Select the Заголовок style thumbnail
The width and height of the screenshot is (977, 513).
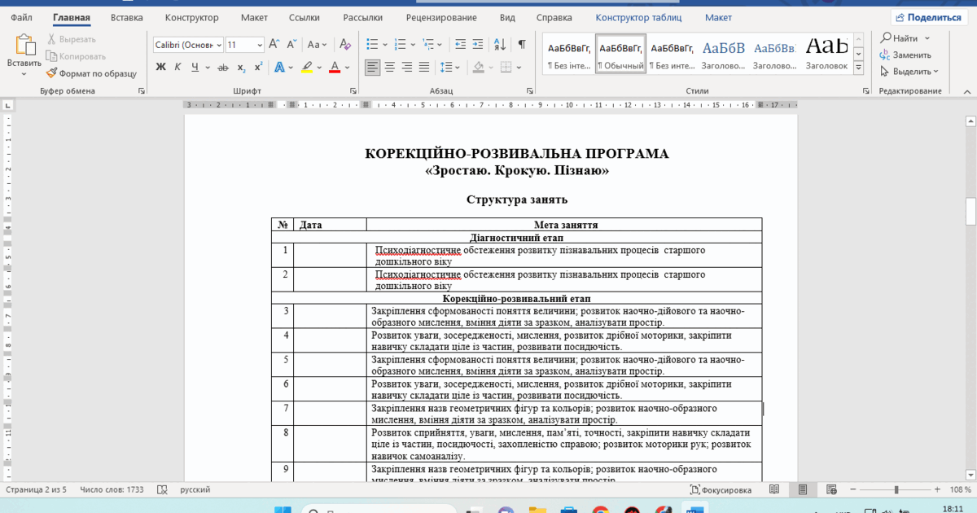[826, 54]
